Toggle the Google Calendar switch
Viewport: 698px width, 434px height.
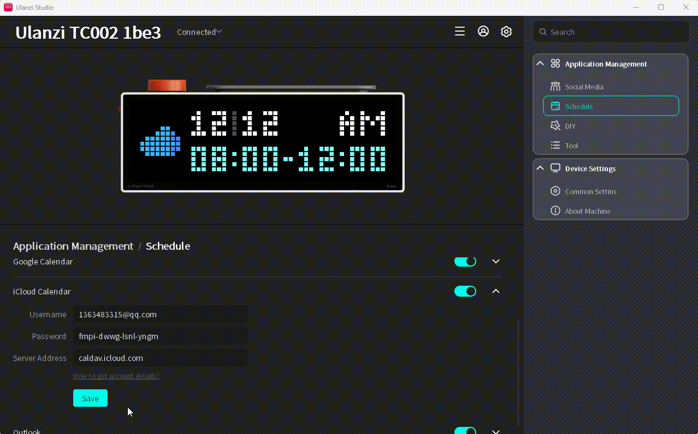click(465, 262)
